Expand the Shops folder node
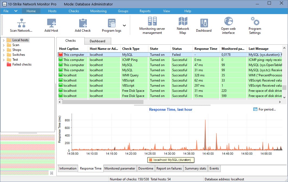 click(x=4, y=50)
